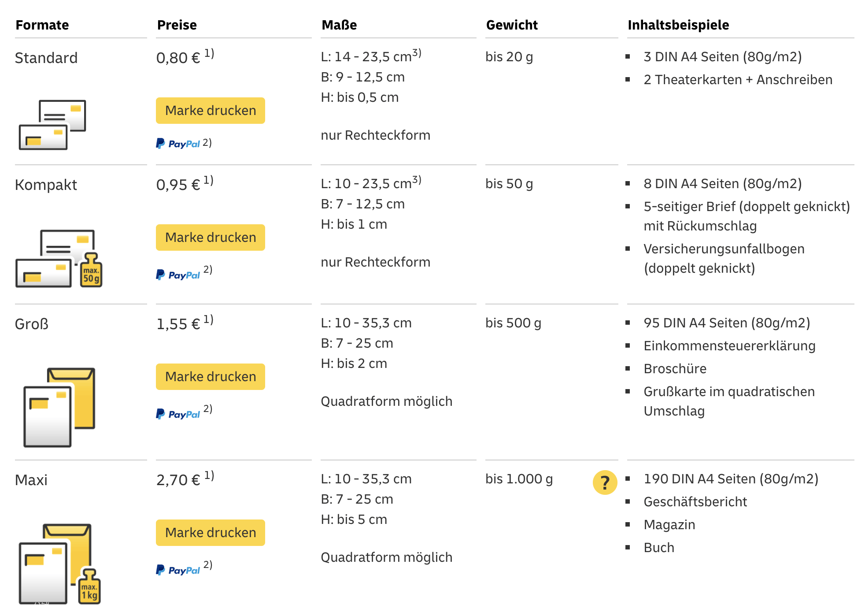Open the question mark help icon for Maxi weight

[605, 482]
